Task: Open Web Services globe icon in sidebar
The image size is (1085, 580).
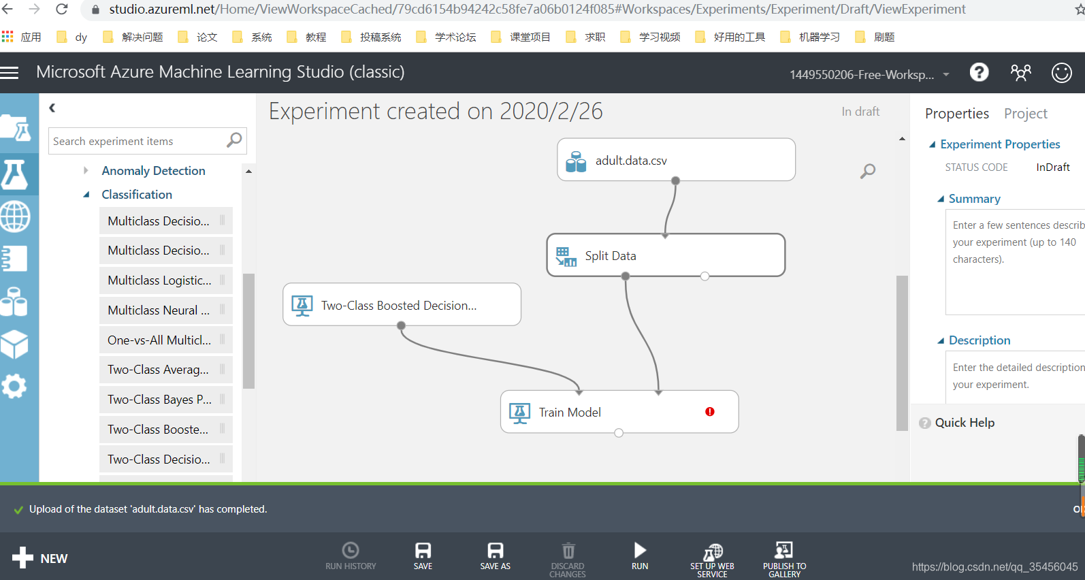Action: pyautogui.click(x=15, y=217)
